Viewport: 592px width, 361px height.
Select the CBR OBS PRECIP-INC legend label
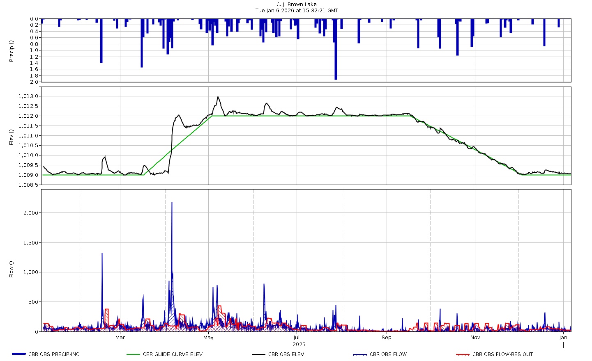(x=54, y=354)
